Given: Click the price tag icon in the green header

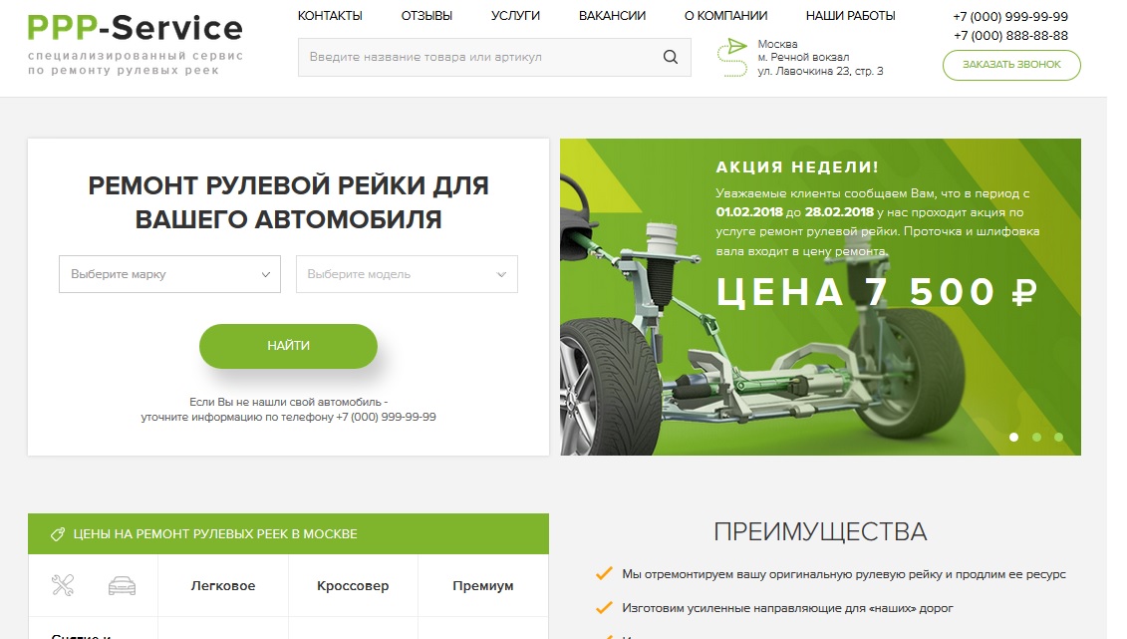Looking at the screenshot, I should click(58, 534).
